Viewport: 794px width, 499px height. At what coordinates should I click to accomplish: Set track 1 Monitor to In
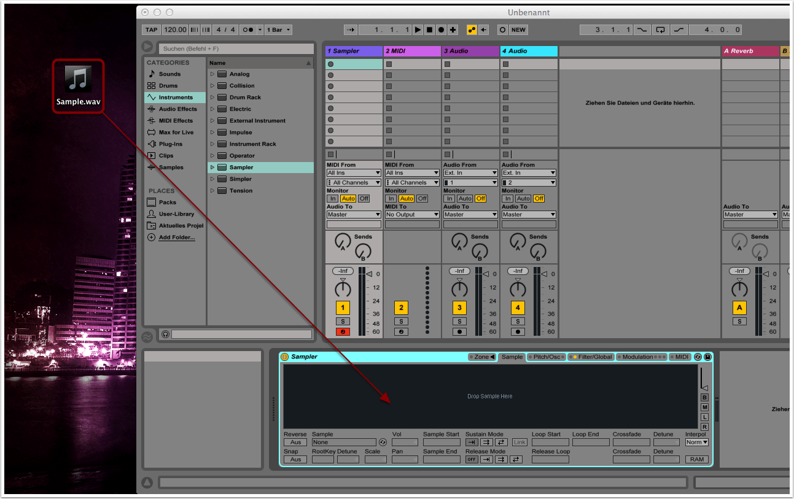(332, 198)
